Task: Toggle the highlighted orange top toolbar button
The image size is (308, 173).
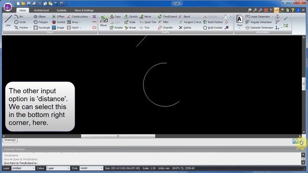Action: point(276,10)
